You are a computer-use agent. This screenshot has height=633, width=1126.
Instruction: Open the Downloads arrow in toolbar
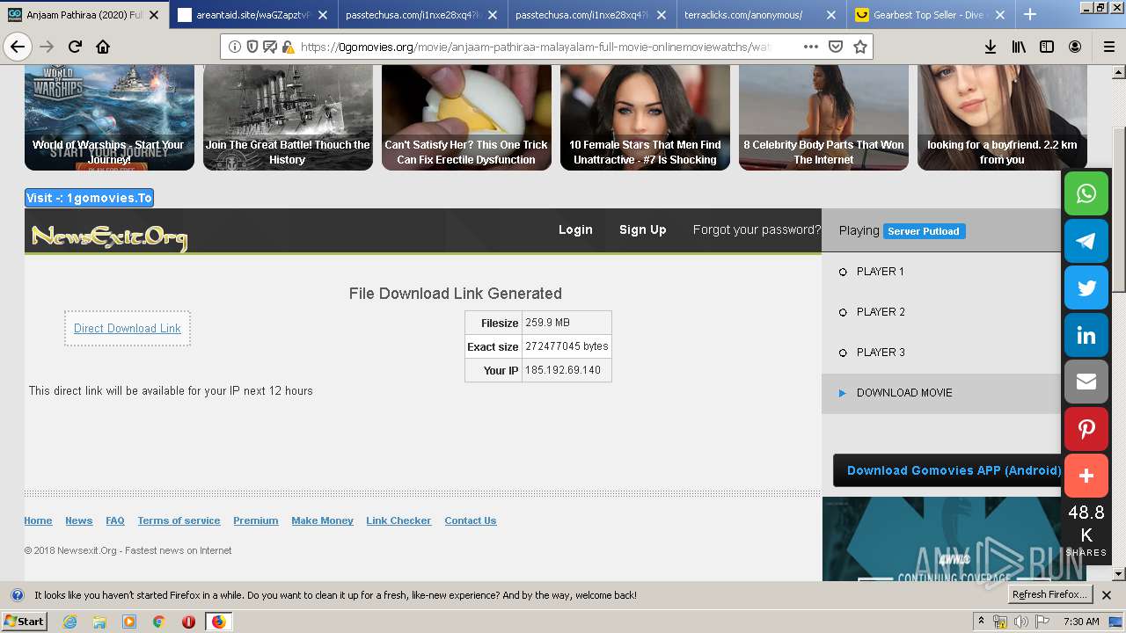coord(991,47)
